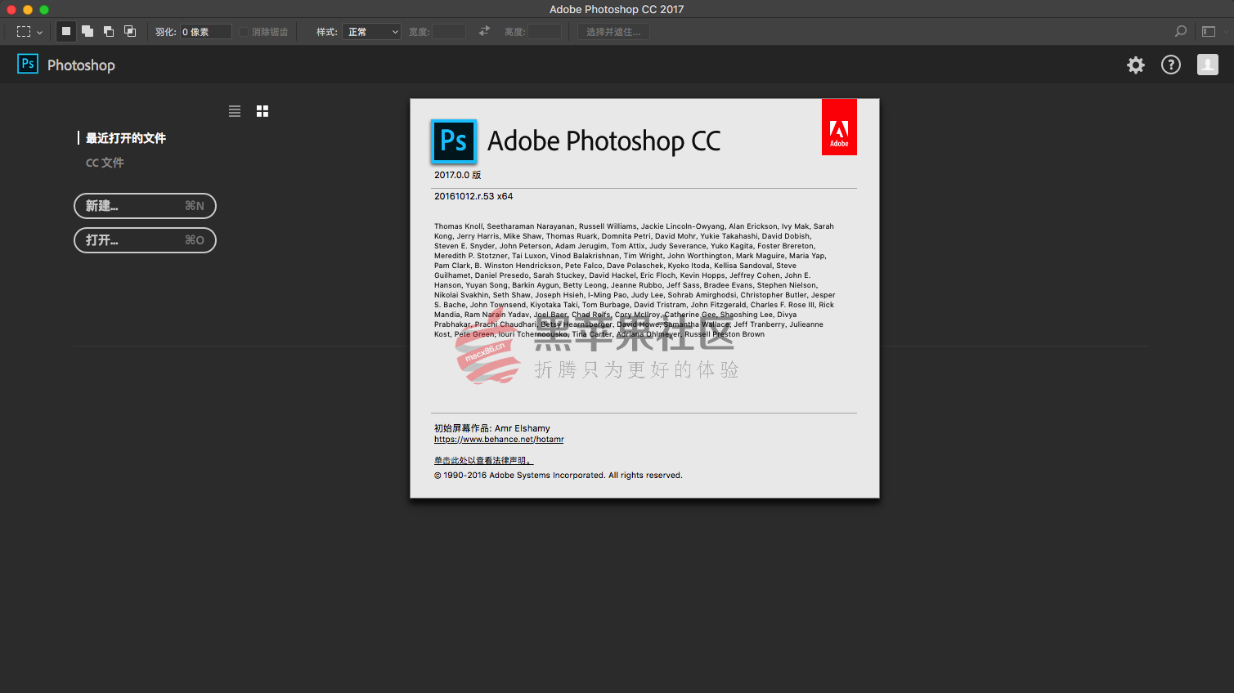Click the window title Adobe Photoshop CC 2017
1234x693 pixels.
tap(617, 9)
